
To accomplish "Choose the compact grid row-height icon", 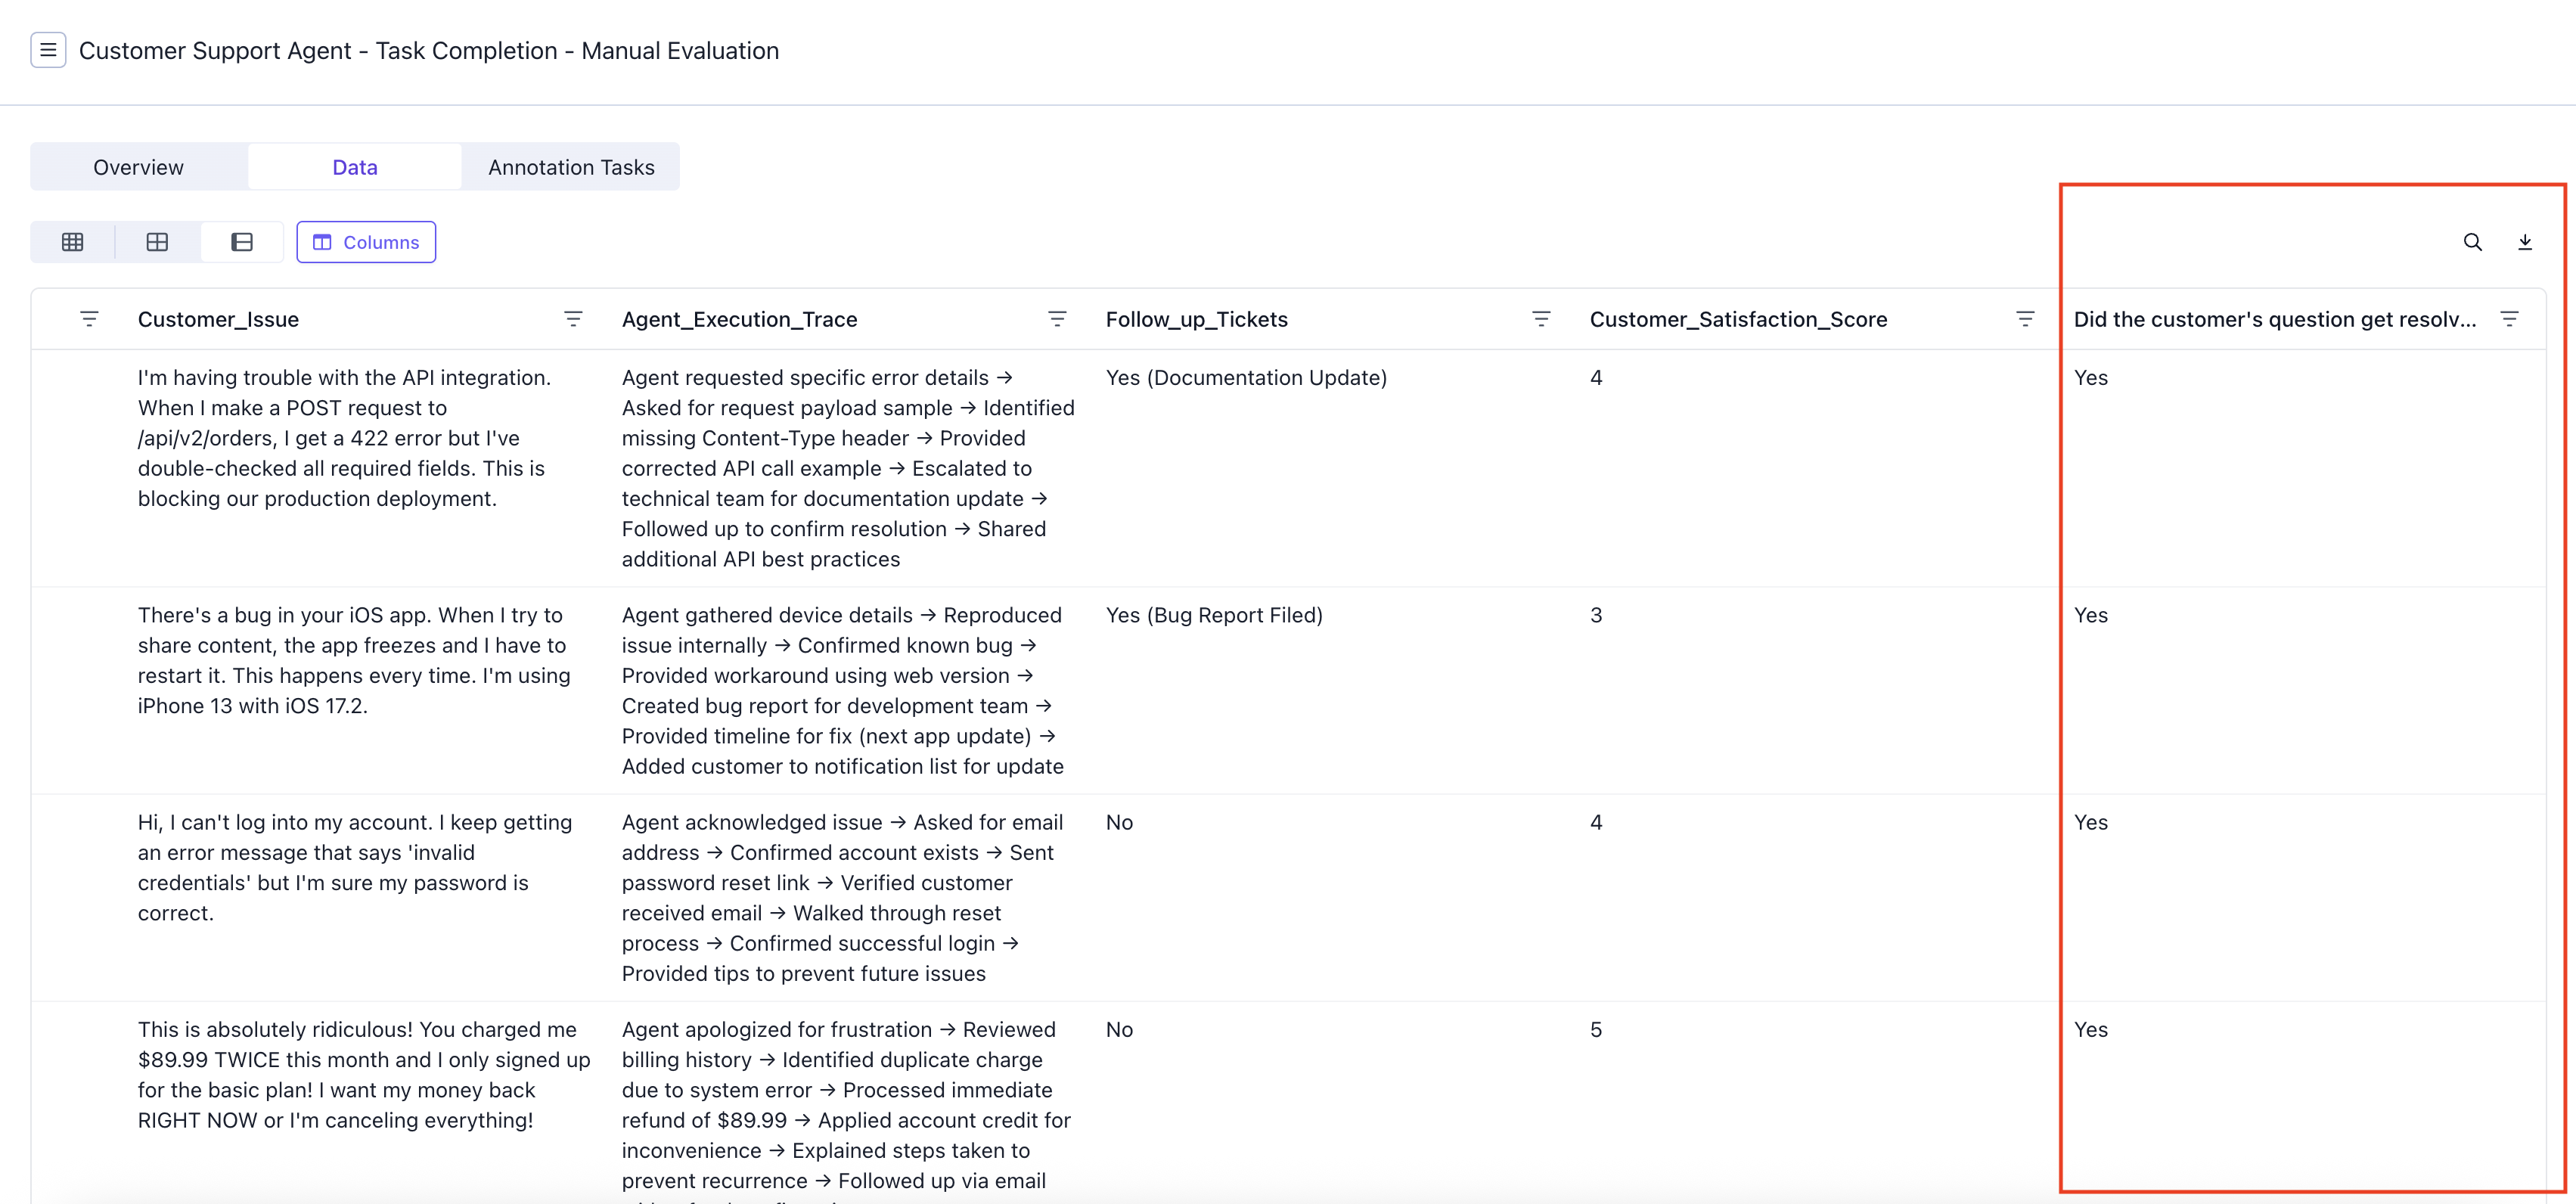I will coord(73,242).
